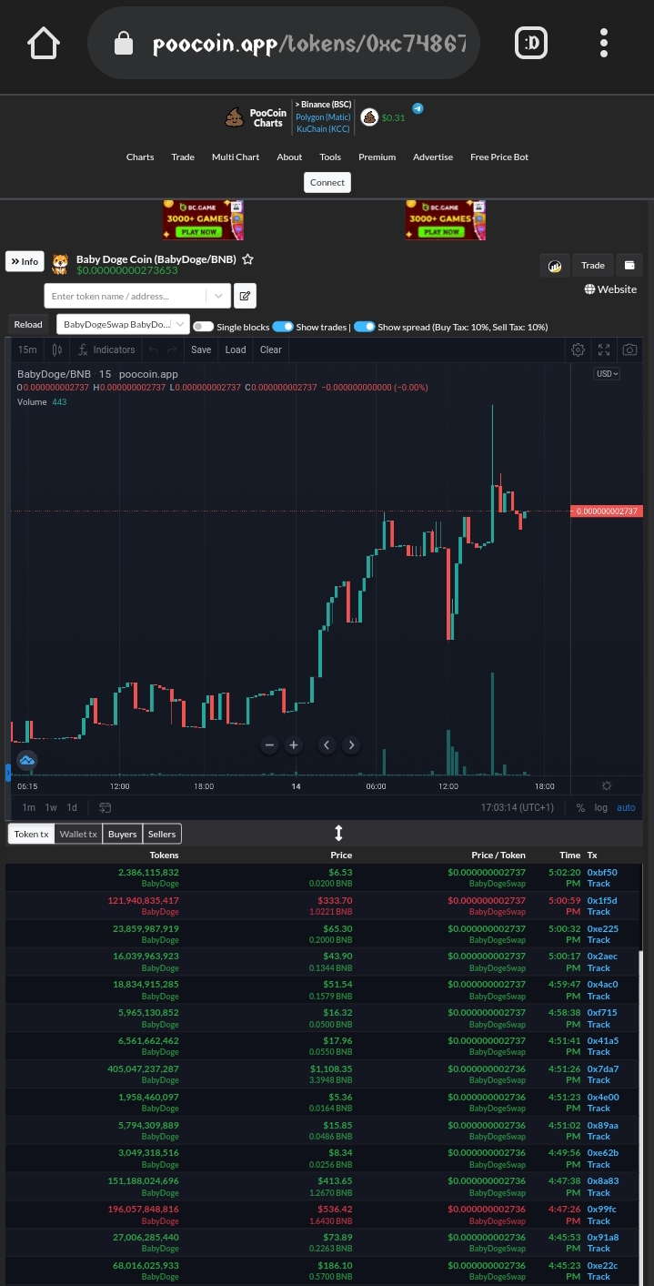Zoom out the chart
Image resolution: width=654 pixels, height=1286 pixels.
(x=269, y=744)
